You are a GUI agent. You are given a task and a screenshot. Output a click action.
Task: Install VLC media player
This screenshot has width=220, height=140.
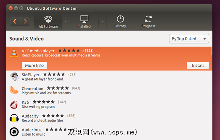[x=198, y=65]
